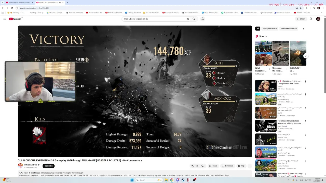Start voice search with the microphone
The height and width of the screenshot is (183, 326).
pyautogui.click(x=202, y=19)
